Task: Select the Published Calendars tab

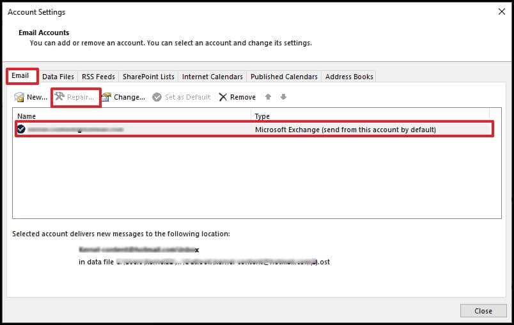Action: tap(284, 77)
